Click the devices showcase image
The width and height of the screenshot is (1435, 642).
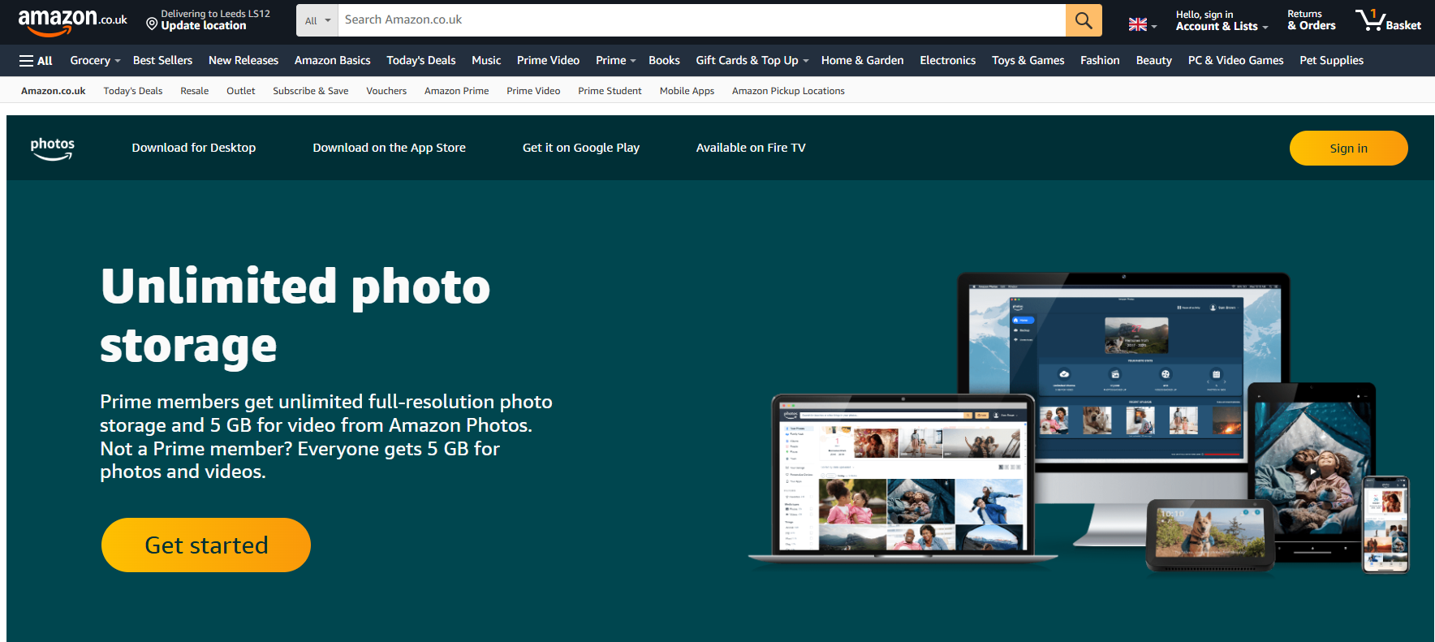tap(1079, 422)
